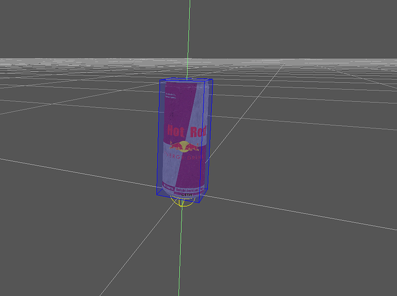Click the yellow rotation gizmo under the can
The height and width of the screenshot is (296, 397).
click(182, 203)
